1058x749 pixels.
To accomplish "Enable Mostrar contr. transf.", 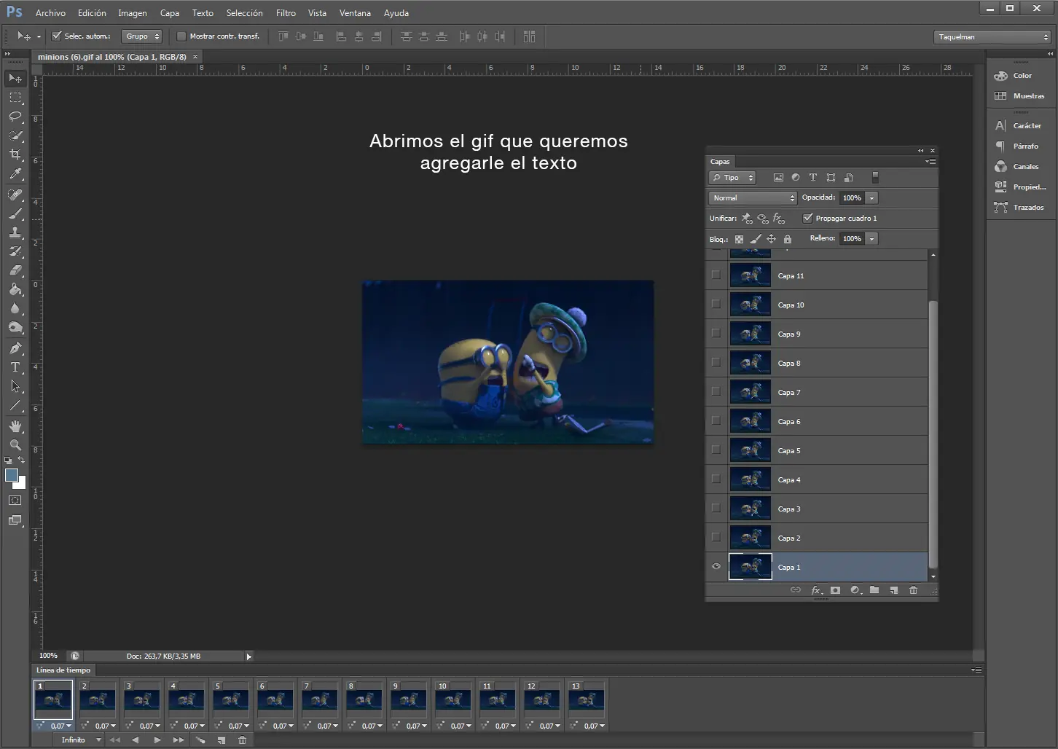I will [x=181, y=36].
